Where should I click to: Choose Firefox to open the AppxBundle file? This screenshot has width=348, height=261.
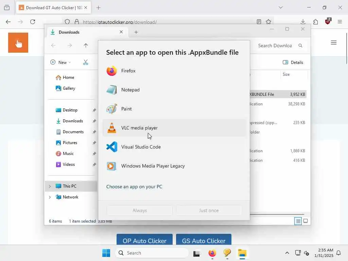click(174, 71)
